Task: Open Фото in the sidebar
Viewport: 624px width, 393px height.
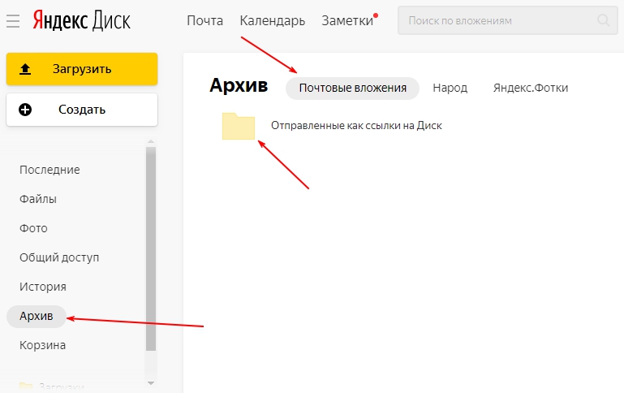Action: pos(33,228)
